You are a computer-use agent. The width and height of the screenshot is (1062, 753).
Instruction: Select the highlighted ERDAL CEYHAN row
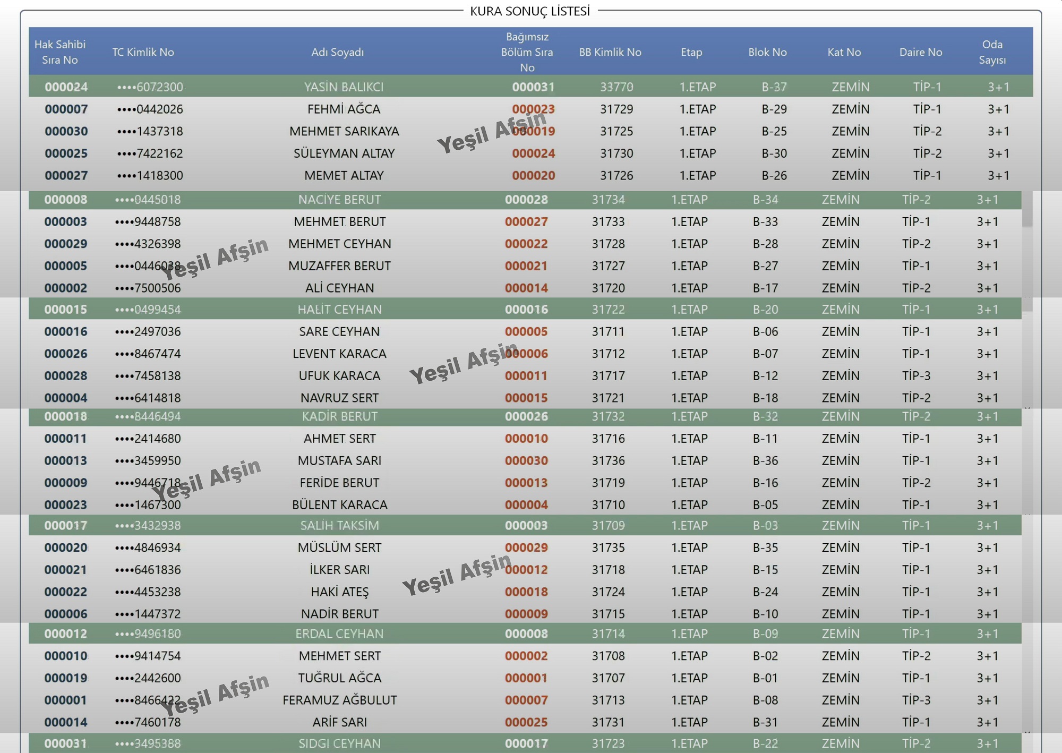pyautogui.click(x=525, y=634)
